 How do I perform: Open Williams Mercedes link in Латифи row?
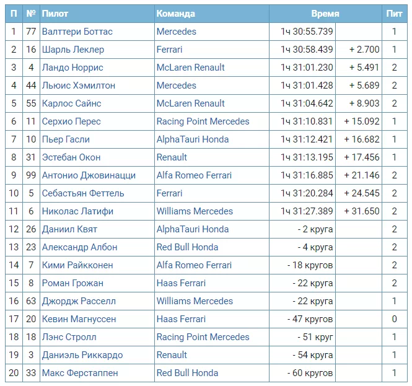pos(195,211)
